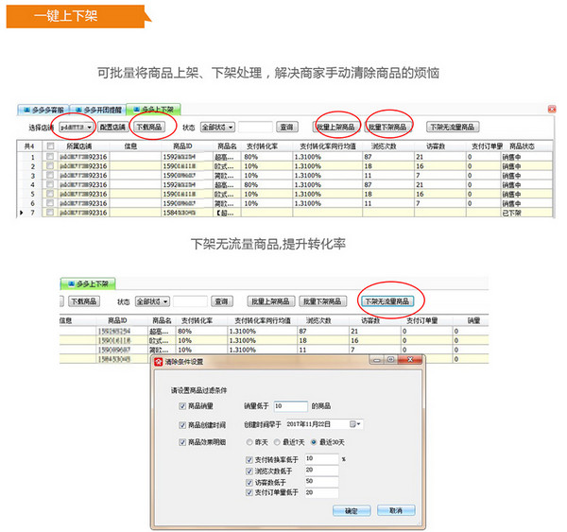The height and width of the screenshot is (532, 567).
Task: Select the 最近30天 radio button
Action: [314, 442]
